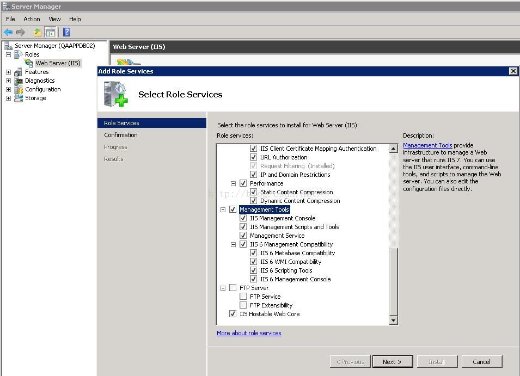Expand the Features tree node
Image resolution: width=520 pixels, height=376 pixels.
(8, 72)
